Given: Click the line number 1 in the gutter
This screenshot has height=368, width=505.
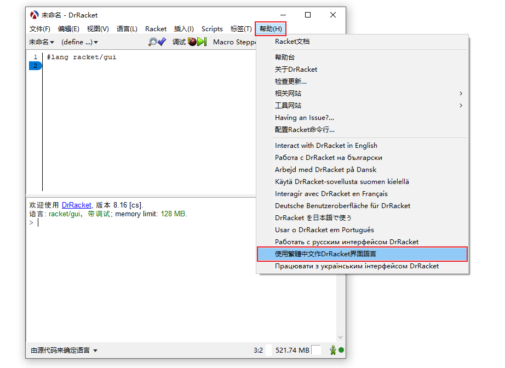Looking at the screenshot, I should [x=36, y=57].
